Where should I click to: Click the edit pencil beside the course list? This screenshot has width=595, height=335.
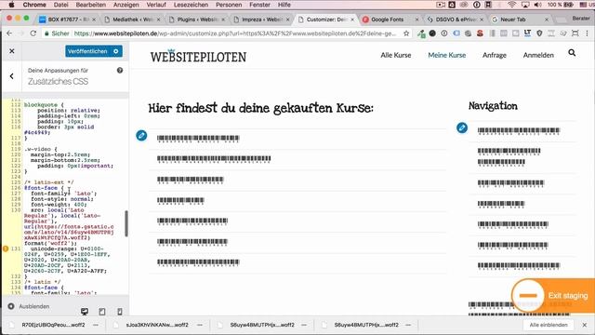click(141, 135)
